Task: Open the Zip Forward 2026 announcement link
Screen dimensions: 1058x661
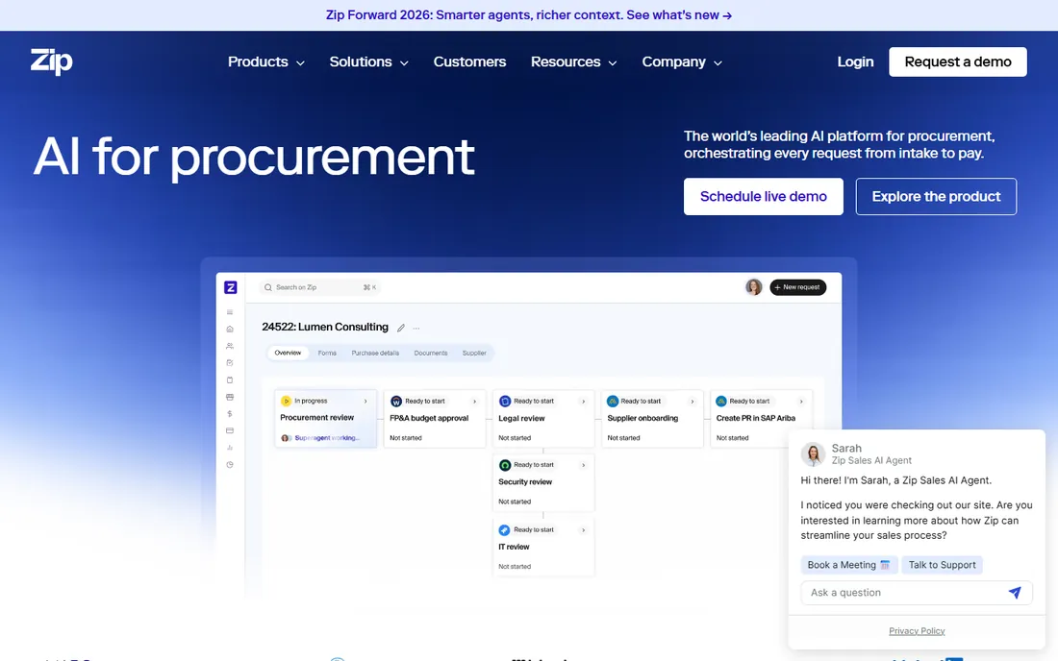Action: click(529, 14)
